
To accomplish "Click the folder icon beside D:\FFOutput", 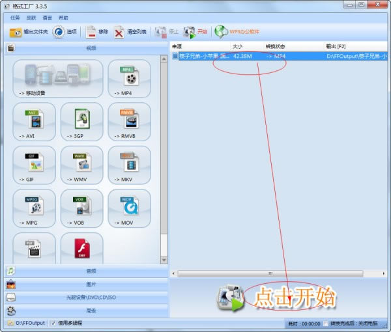I will (x=10, y=323).
